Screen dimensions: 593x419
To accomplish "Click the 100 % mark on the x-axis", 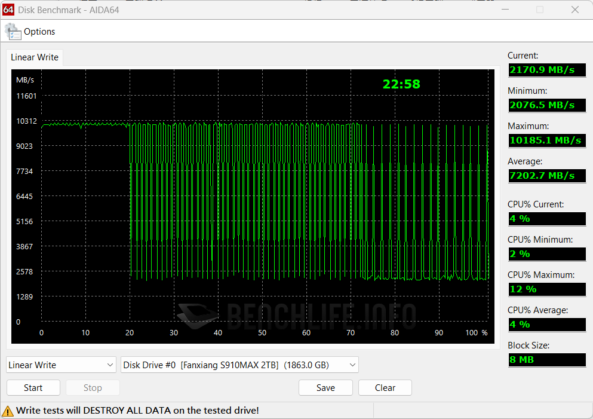I will point(476,333).
